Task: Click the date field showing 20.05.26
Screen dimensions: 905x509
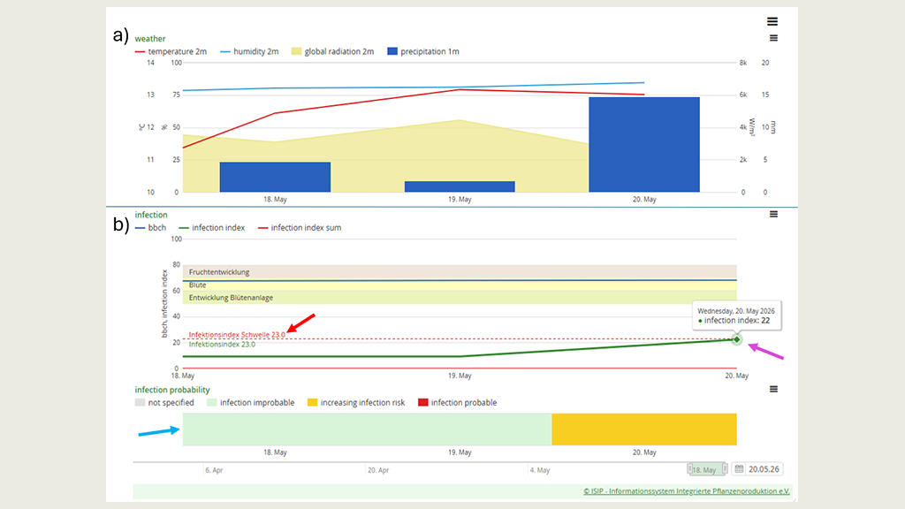Action: tap(764, 469)
